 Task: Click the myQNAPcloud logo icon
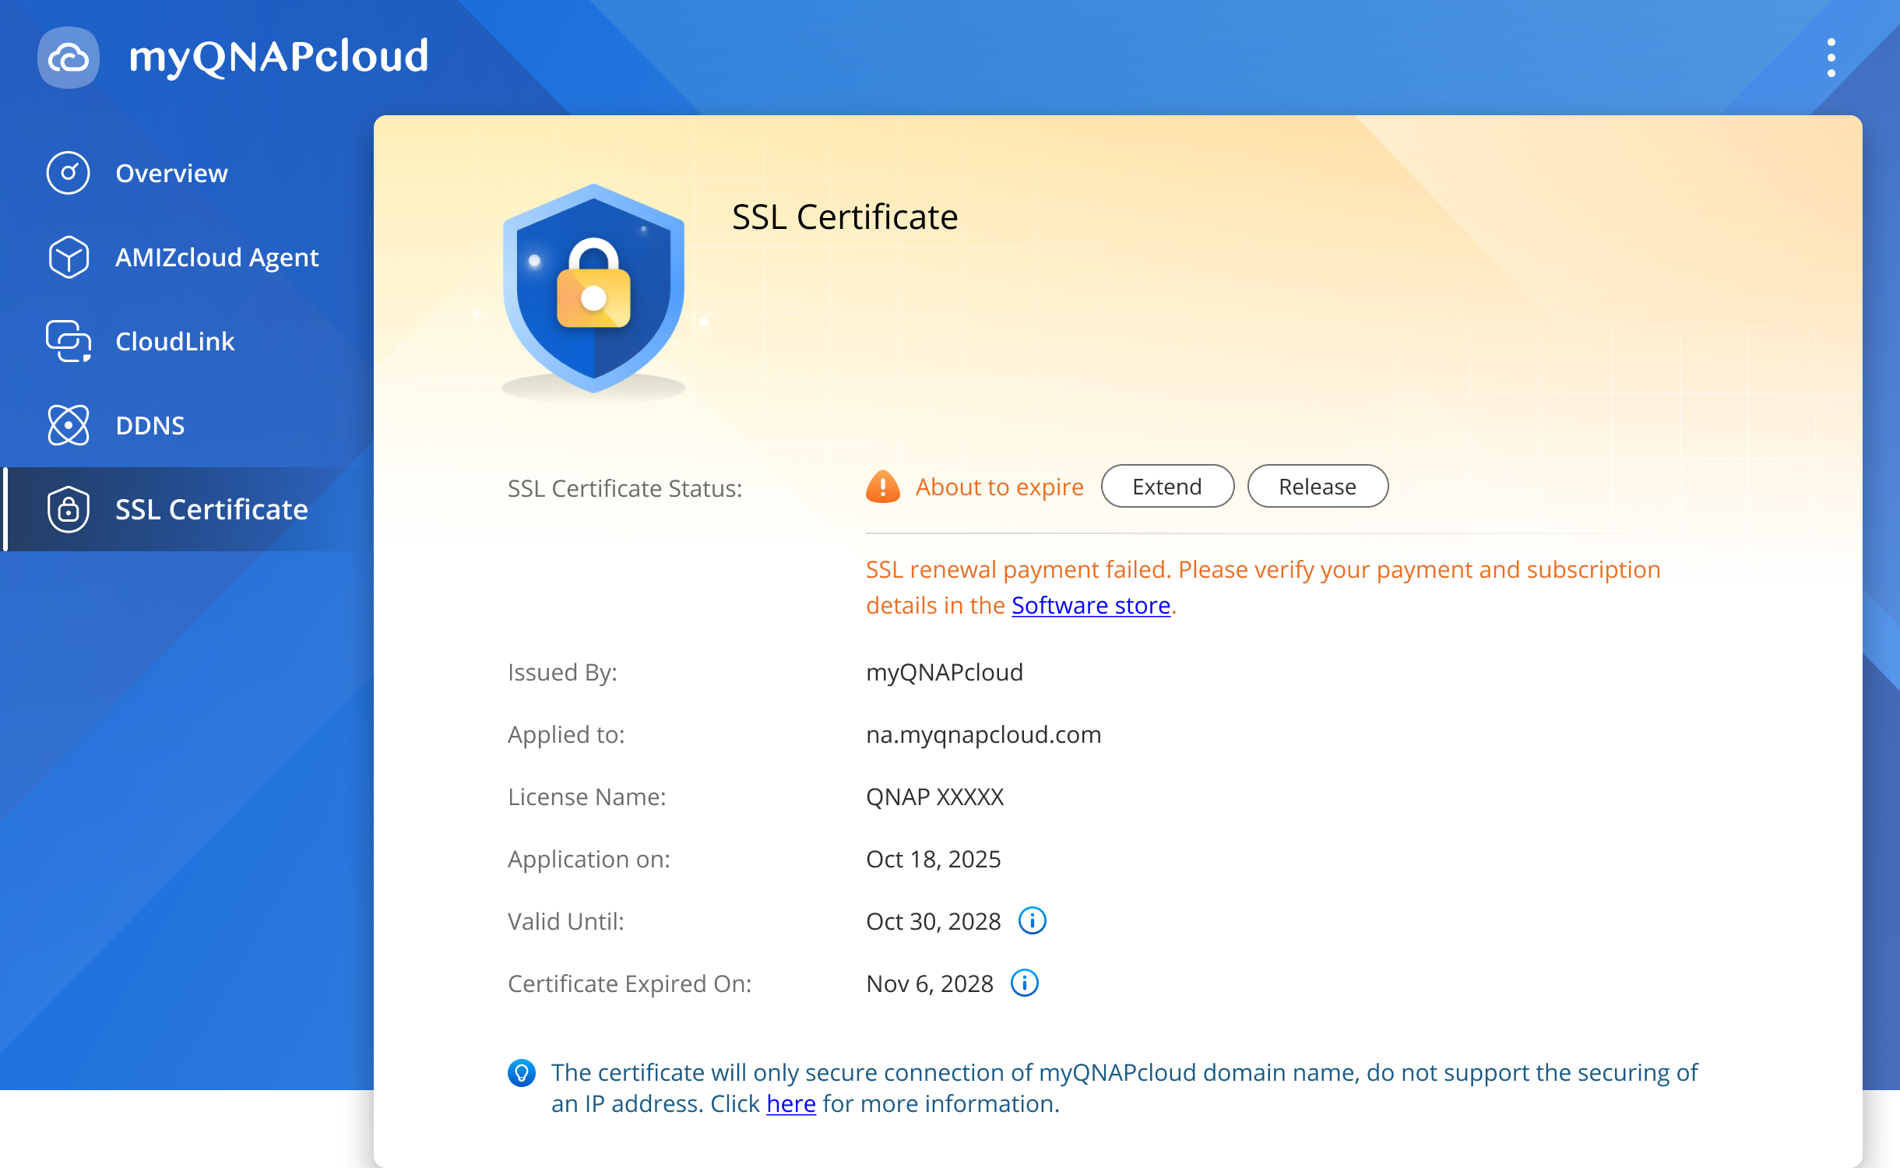click(x=69, y=58)
